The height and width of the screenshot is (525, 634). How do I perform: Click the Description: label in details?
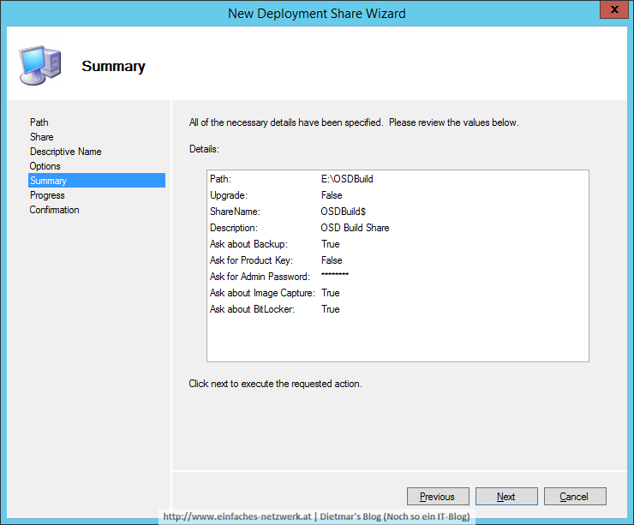coord(234,228)
